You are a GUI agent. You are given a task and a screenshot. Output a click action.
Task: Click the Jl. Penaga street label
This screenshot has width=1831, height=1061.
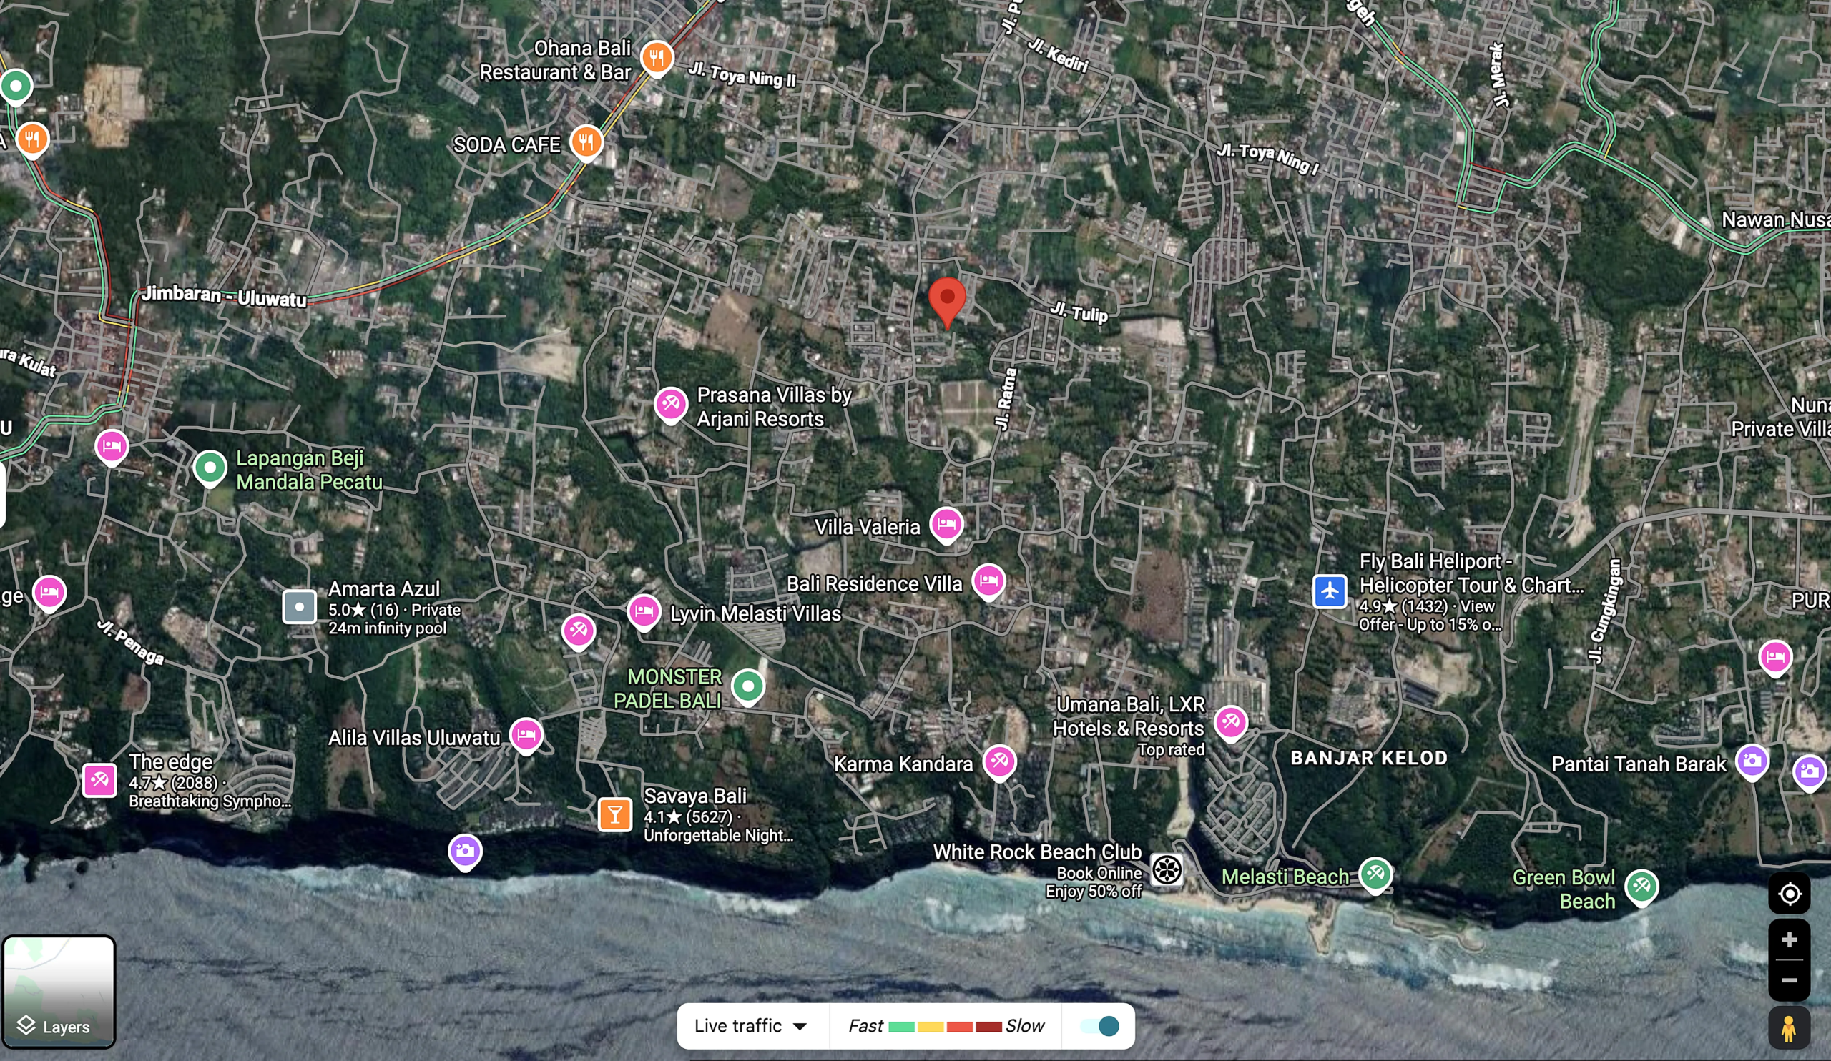tap(131, 641)
